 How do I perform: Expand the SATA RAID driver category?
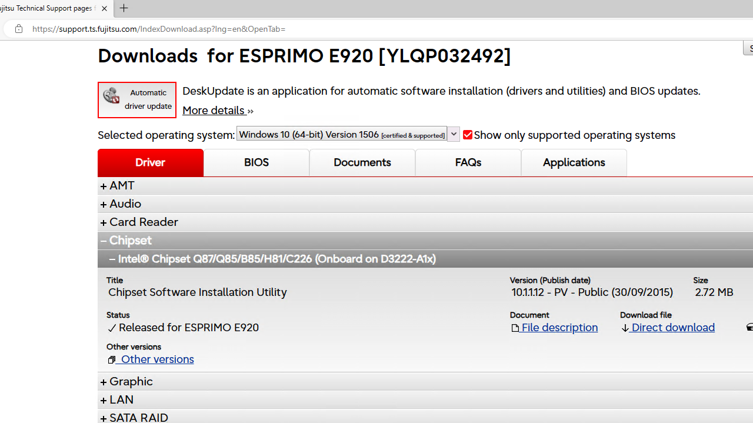pos(425,417)
